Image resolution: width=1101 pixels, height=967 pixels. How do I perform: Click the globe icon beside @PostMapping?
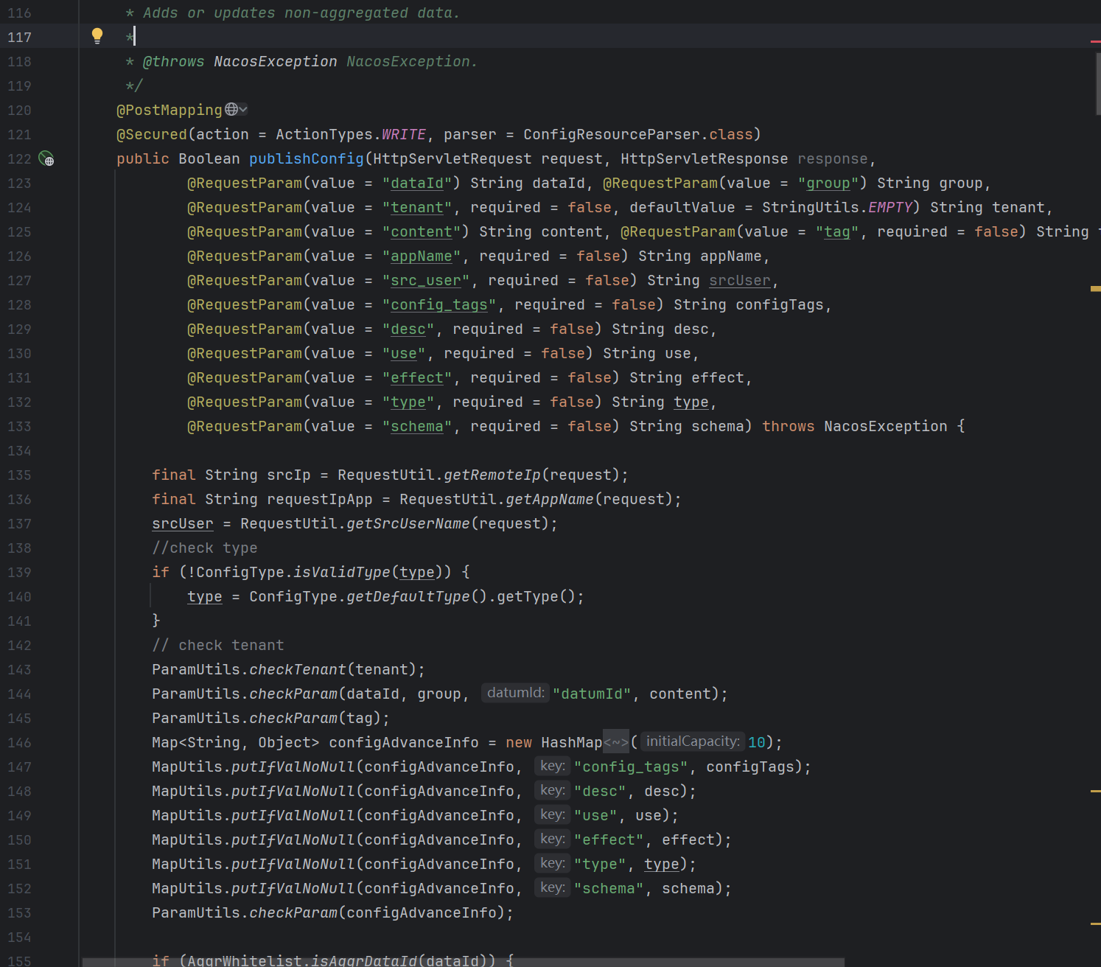click(231, 110)
